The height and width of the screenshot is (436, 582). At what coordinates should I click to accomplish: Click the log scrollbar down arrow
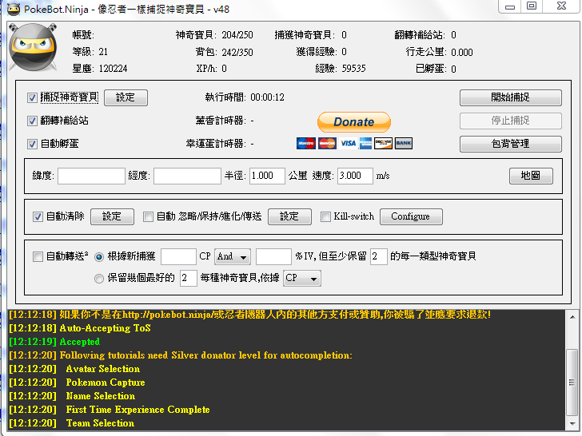(572, 423)
